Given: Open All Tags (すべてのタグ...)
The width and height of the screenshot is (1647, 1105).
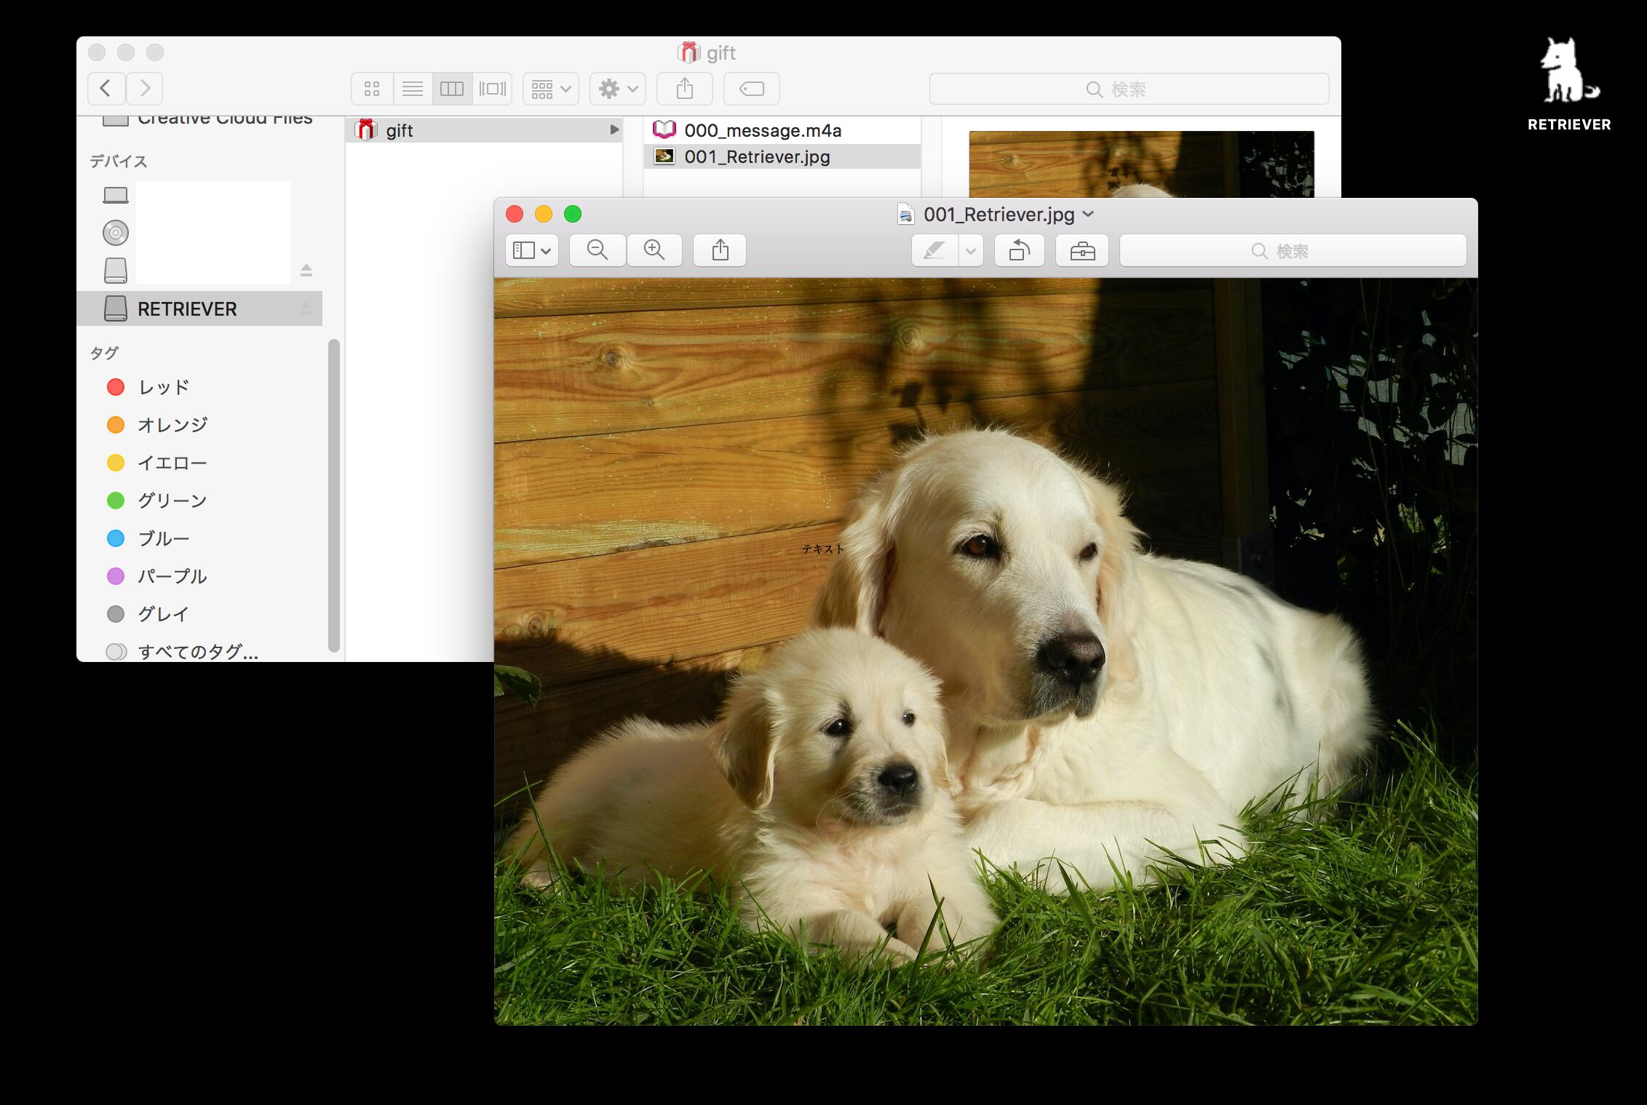Looking at the screenshot, I should (x=183, y=651).
